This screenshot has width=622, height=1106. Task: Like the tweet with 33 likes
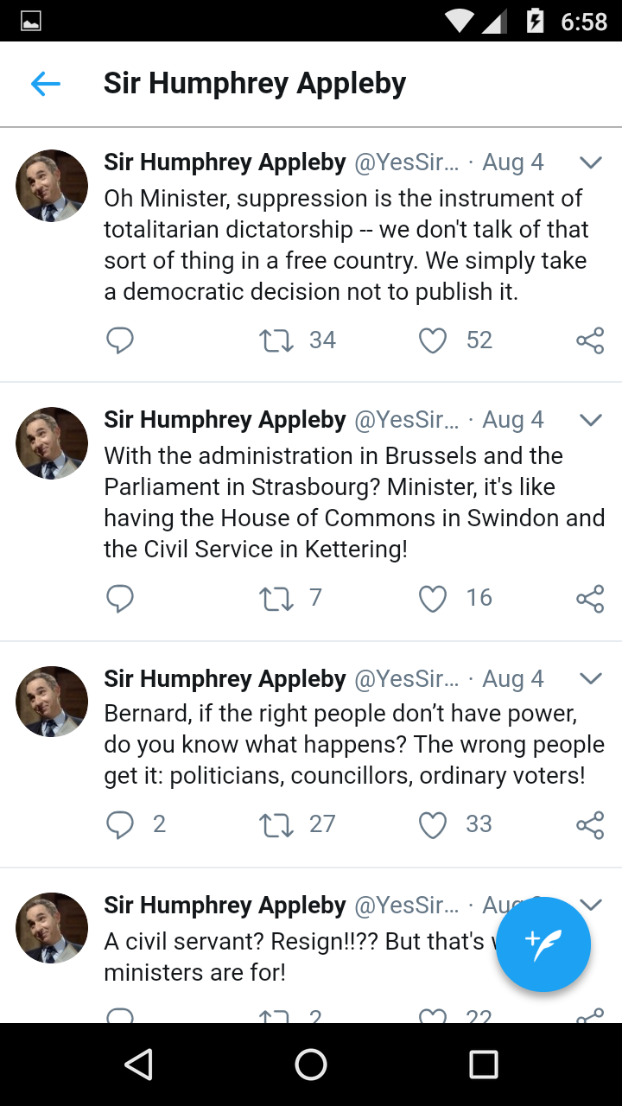click(433, 824)
